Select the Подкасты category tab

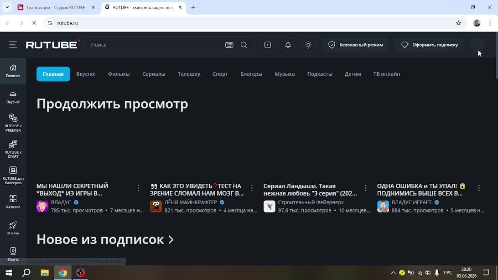tap(320, 74)
